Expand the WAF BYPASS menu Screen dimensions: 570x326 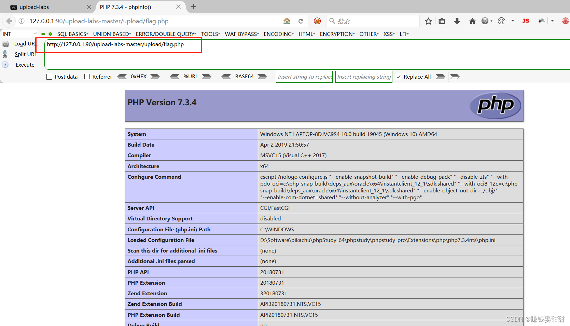point(242,34)
